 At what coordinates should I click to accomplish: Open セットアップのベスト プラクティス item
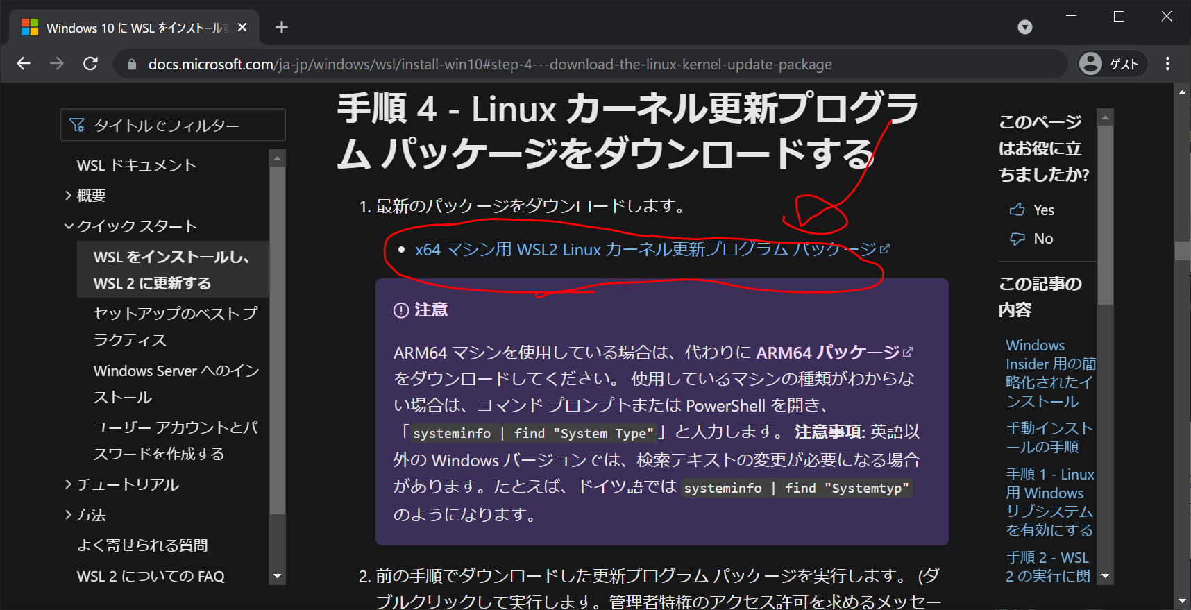tap(176, 326)
